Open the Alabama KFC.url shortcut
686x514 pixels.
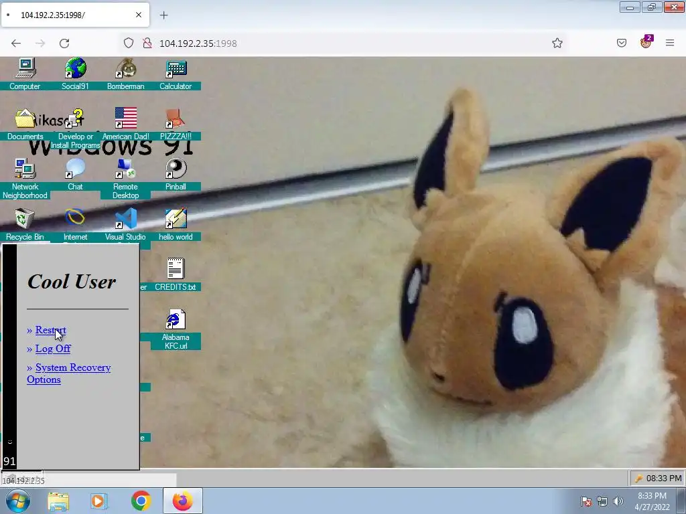point(176,329)
